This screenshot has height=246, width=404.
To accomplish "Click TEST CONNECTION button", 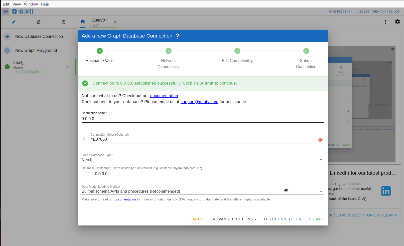I will (283, 219).
